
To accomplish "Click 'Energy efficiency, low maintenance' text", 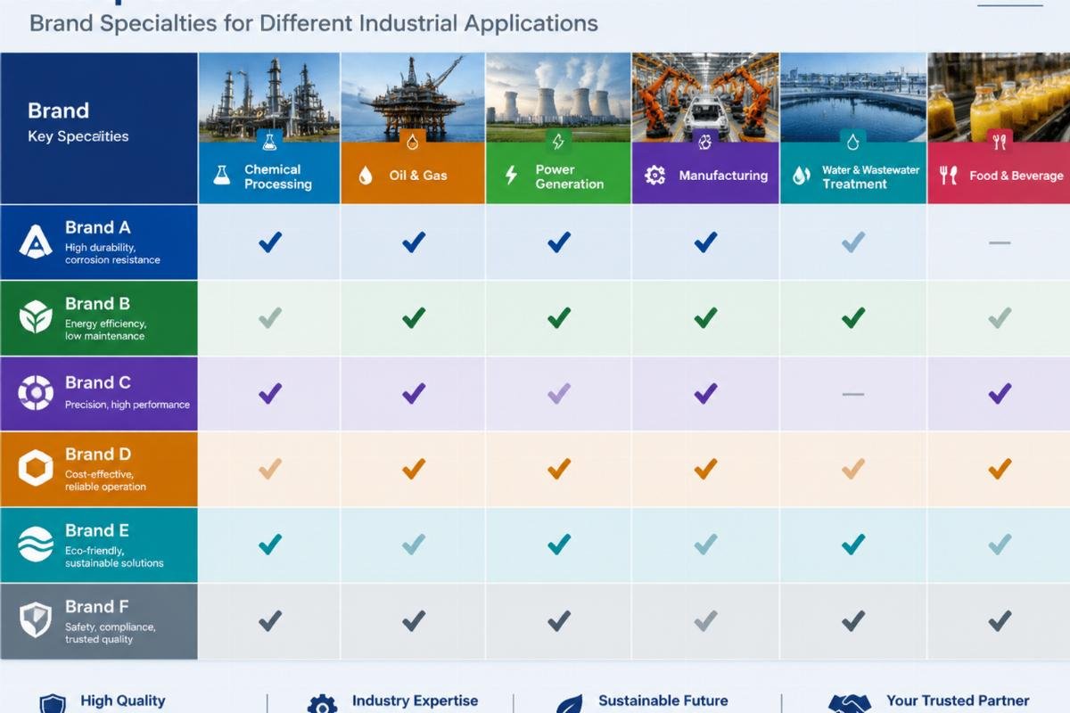I will pyautogui.click(x=105, y=330).
